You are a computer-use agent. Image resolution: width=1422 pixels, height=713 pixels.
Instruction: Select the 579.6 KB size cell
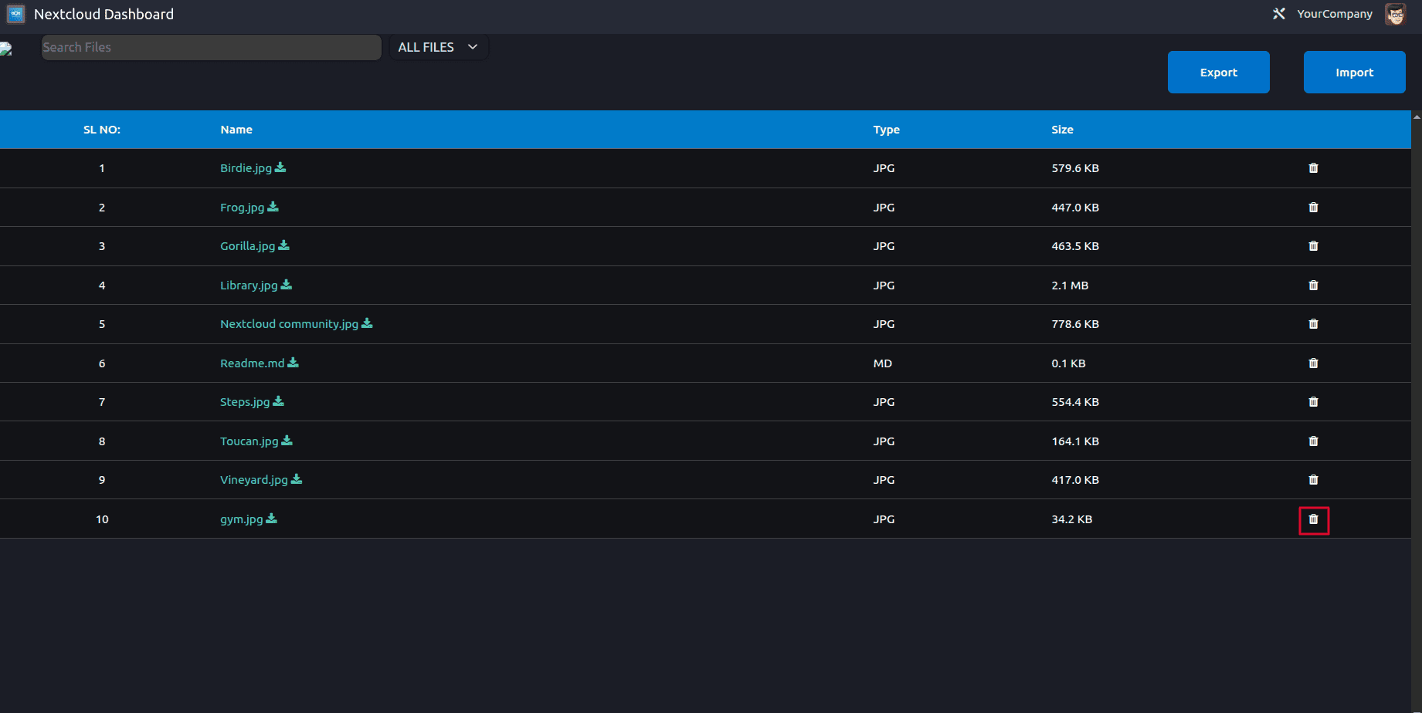(1074, 168)
